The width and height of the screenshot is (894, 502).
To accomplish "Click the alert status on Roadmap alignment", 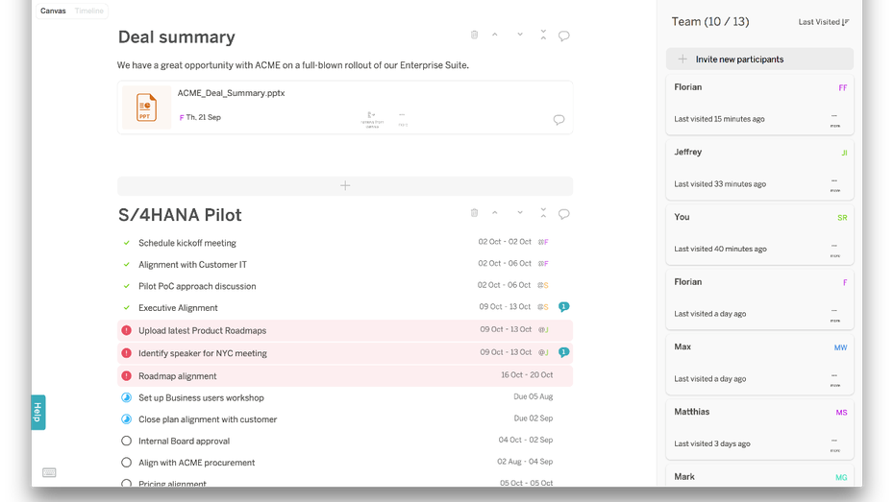I will tap(126, 376).
